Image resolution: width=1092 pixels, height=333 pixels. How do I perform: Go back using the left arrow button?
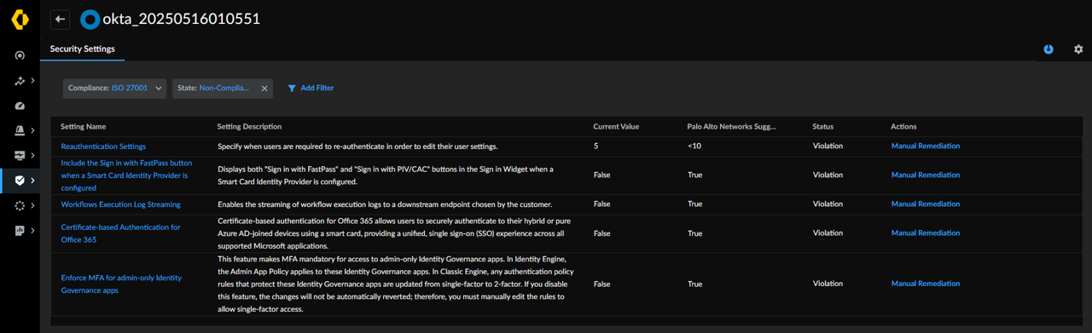pyautogui.click(x=60, y=19)
